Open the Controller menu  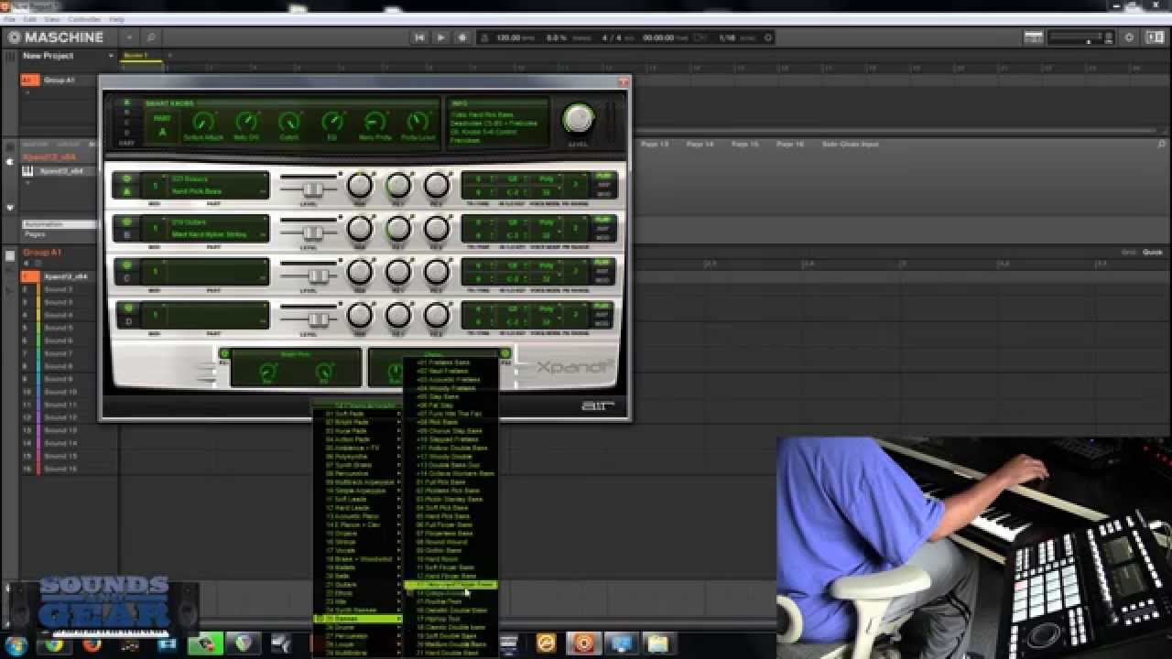pyautogui.click(x=84, y=19)
